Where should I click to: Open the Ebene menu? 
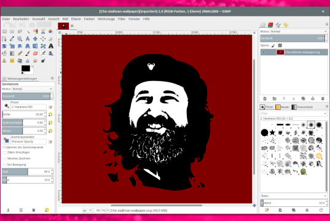[x=76, y=19]
